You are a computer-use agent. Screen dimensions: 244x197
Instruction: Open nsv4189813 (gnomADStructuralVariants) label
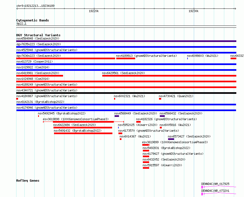pyautogui.click(x=146, y=56)
